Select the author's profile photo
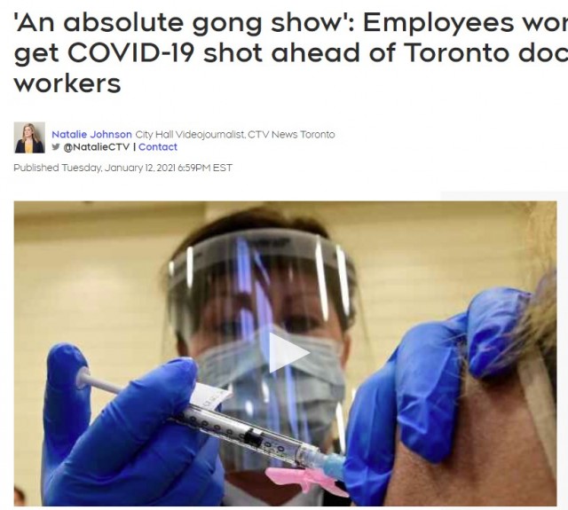Screen dimensions: 568x510 (29, 137)
